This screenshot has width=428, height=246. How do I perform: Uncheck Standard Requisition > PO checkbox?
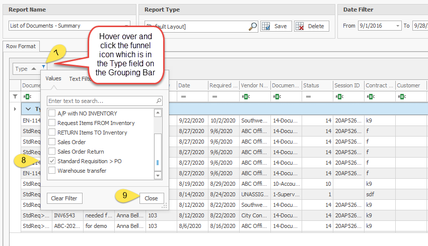[x=51, y=161]
